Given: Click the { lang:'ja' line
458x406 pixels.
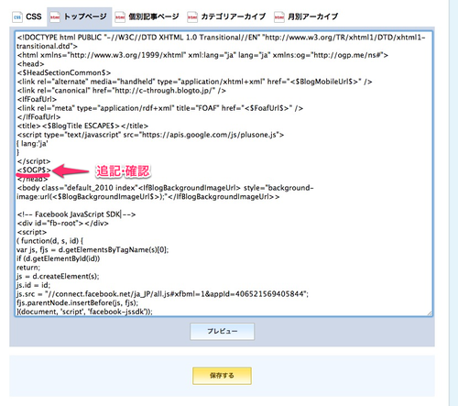Looking at the screenshot, I should 32,144.
